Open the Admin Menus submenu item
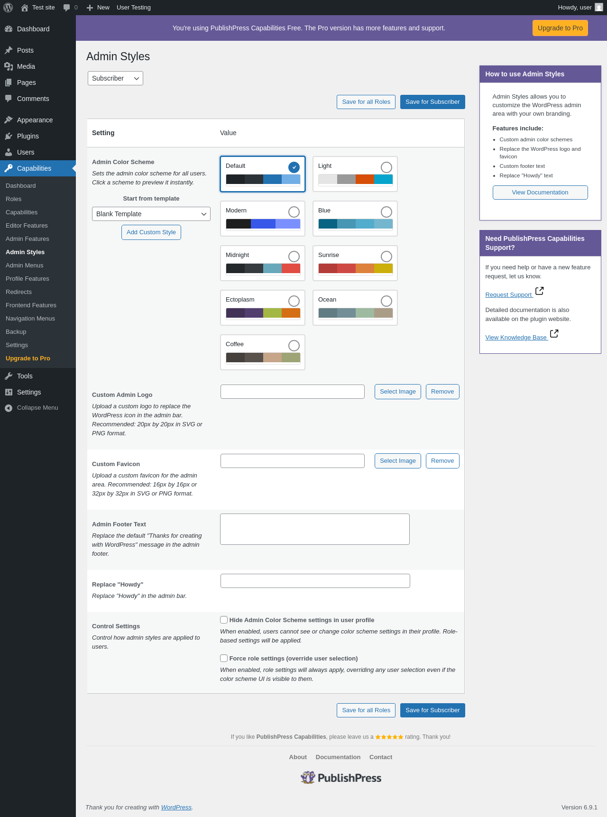The width and height of the screenshot is (607, 817). click(x=25, y=266)
